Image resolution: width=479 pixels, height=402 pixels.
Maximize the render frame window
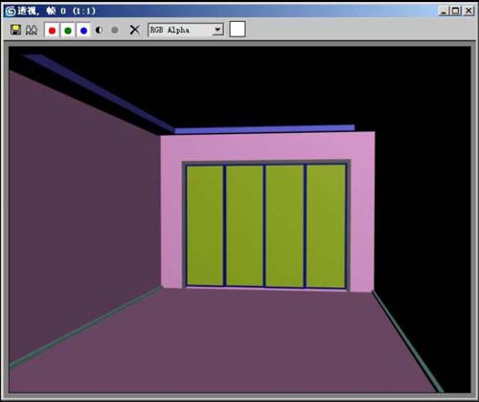pos(456,11)
